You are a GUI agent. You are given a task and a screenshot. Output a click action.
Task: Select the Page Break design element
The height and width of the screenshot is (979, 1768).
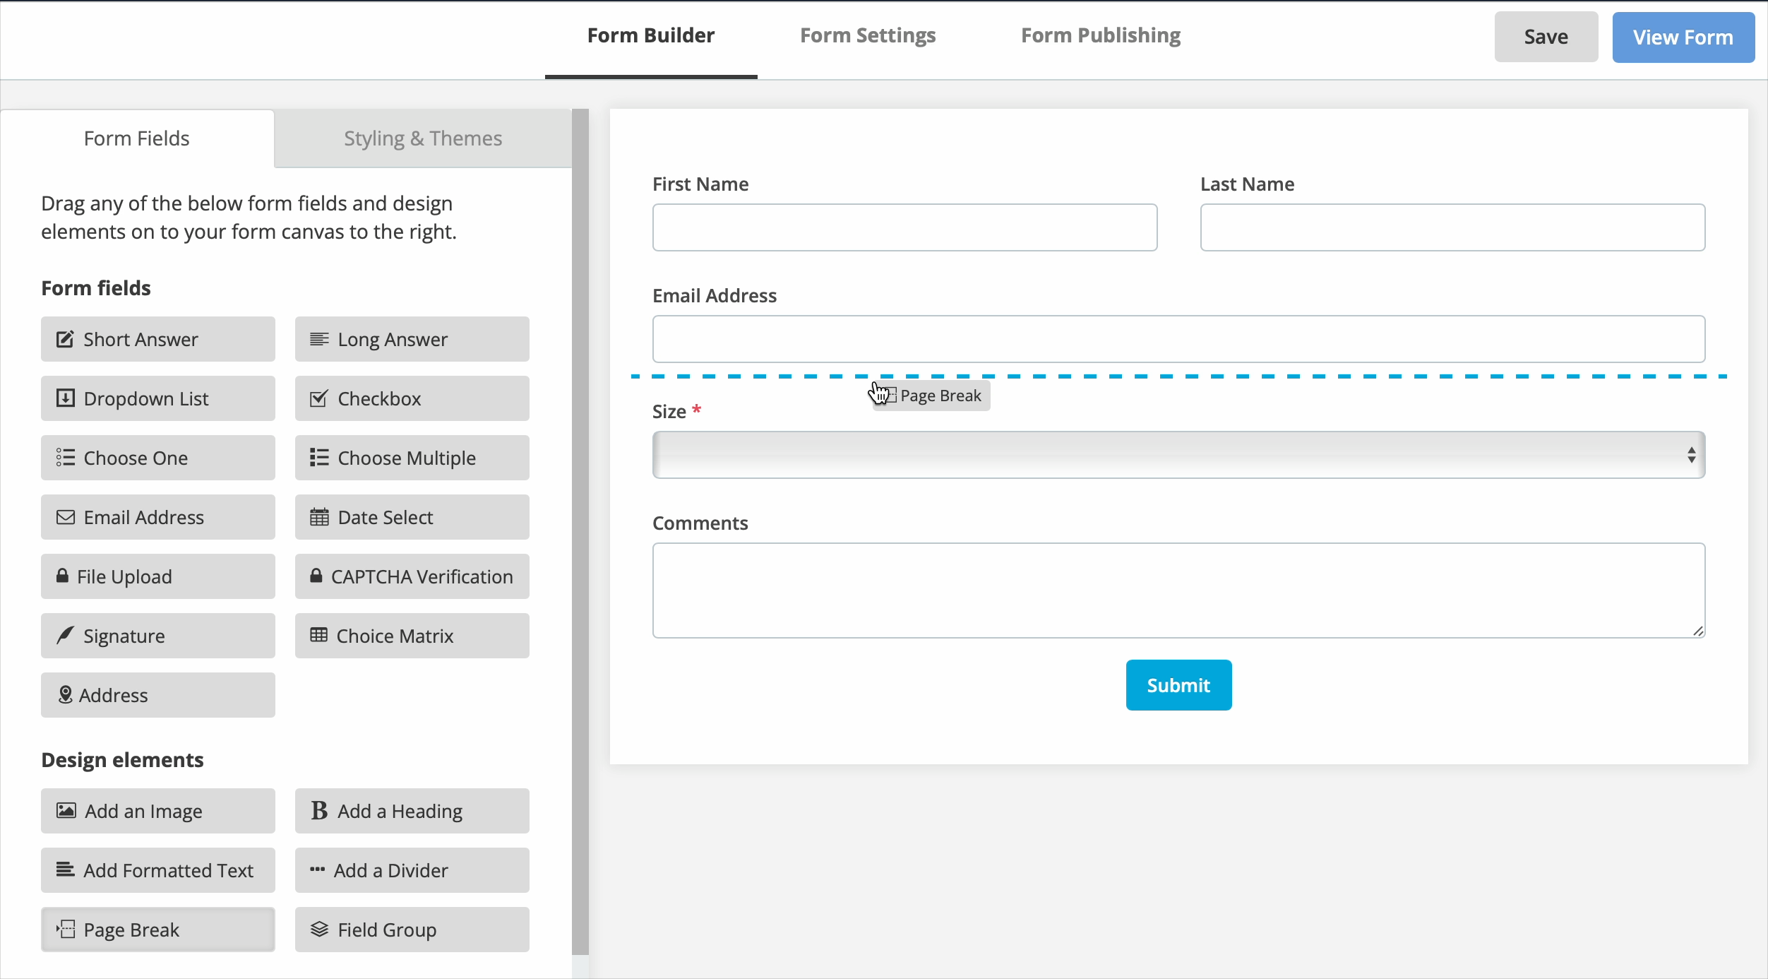point(158,930)
